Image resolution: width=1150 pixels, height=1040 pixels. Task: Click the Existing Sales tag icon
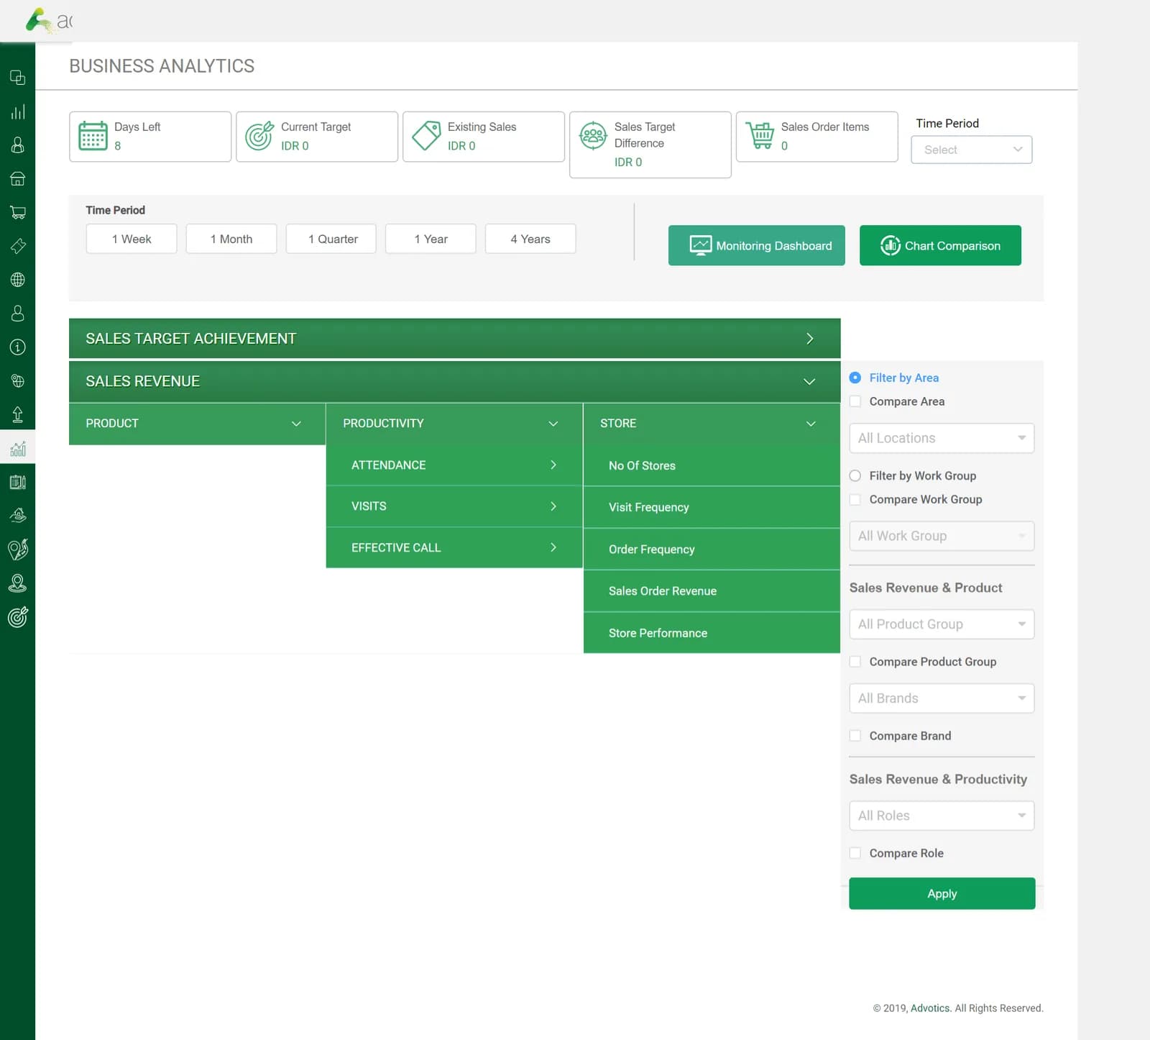(x=426, y=135)
